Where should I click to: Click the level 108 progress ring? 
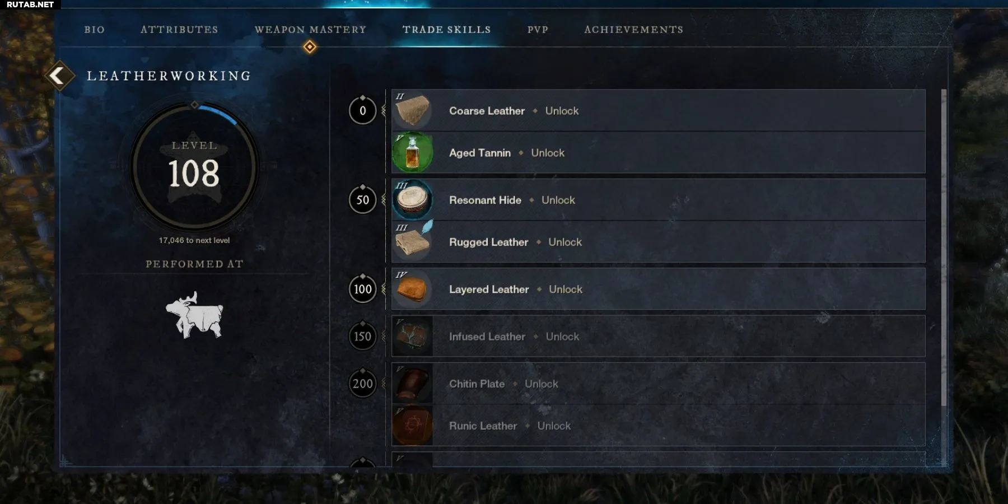click(194, 167)
